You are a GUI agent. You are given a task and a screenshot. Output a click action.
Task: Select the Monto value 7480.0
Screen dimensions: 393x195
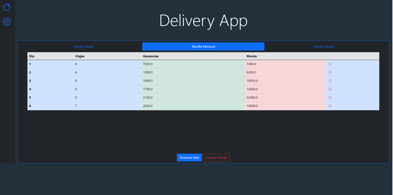(x=251, y=64)
